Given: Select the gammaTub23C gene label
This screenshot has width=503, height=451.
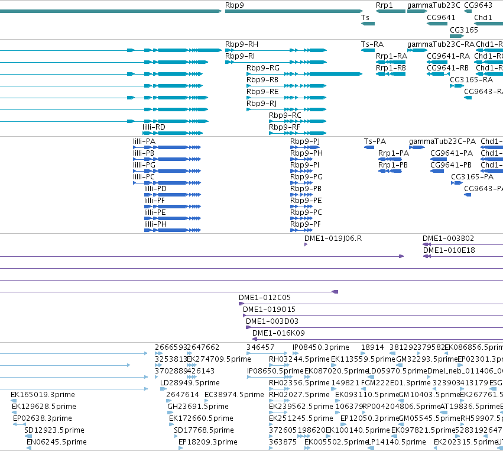Looking at the screenshot, I should pyautogui.click(x=433, y=5).
